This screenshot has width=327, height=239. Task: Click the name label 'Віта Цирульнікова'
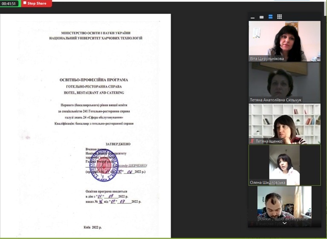pos(267,58)
